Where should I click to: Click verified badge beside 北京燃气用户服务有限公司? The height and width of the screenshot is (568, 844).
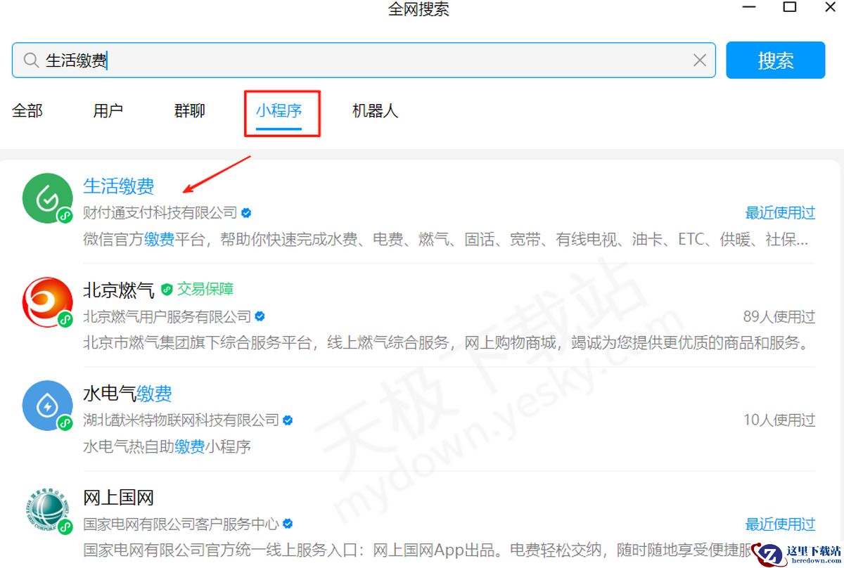coord(260,316)
